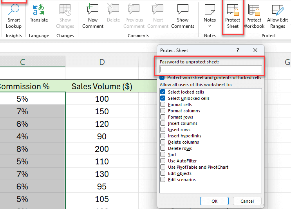Select the cell containing 100
This screenshot has width=291, height=209.
102,99
